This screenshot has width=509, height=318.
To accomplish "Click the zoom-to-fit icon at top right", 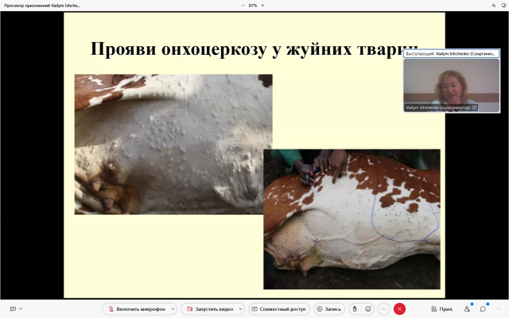I will click(493, 6).
